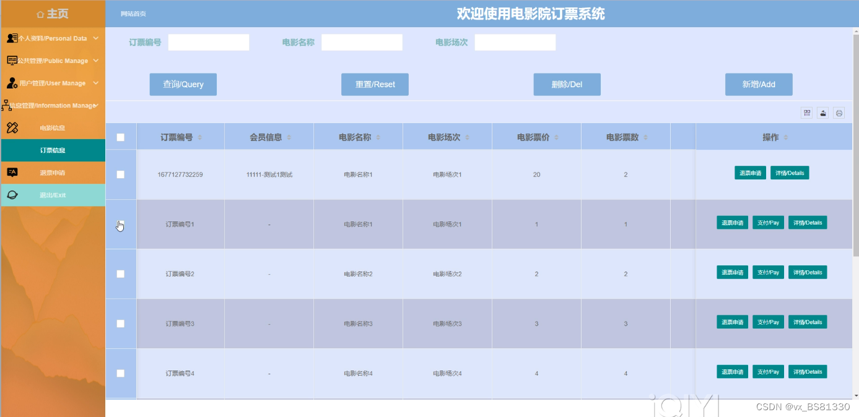Screen dimensions: 859x417
Task: Click 退票申请 button in 订票编号4 row
Action: [x=732, y=372]
